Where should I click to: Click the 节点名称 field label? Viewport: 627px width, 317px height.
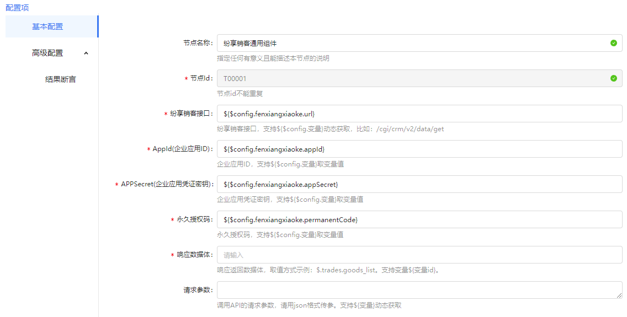point(198,43)
